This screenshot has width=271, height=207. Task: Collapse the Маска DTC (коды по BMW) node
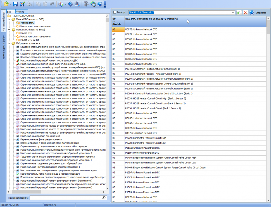[x=9, y=29]
